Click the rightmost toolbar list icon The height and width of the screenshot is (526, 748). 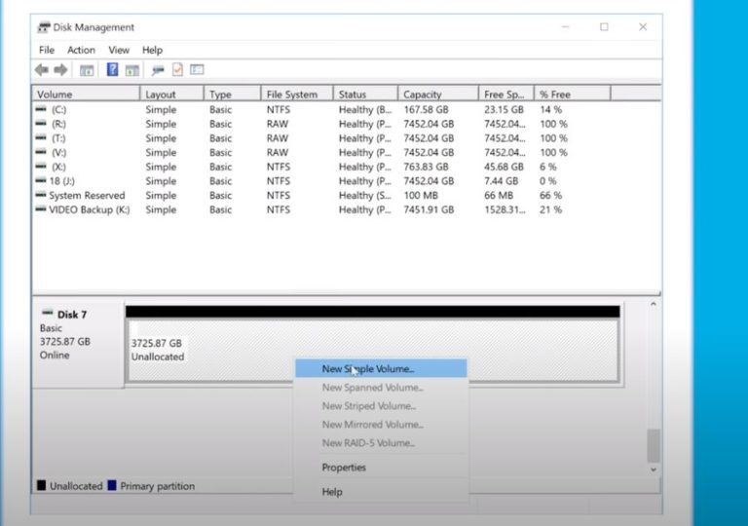click(x=197, y=70)
